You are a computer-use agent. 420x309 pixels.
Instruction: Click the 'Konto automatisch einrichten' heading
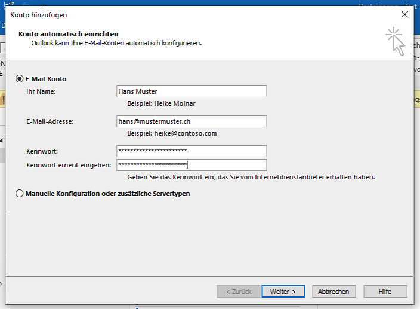69,34
